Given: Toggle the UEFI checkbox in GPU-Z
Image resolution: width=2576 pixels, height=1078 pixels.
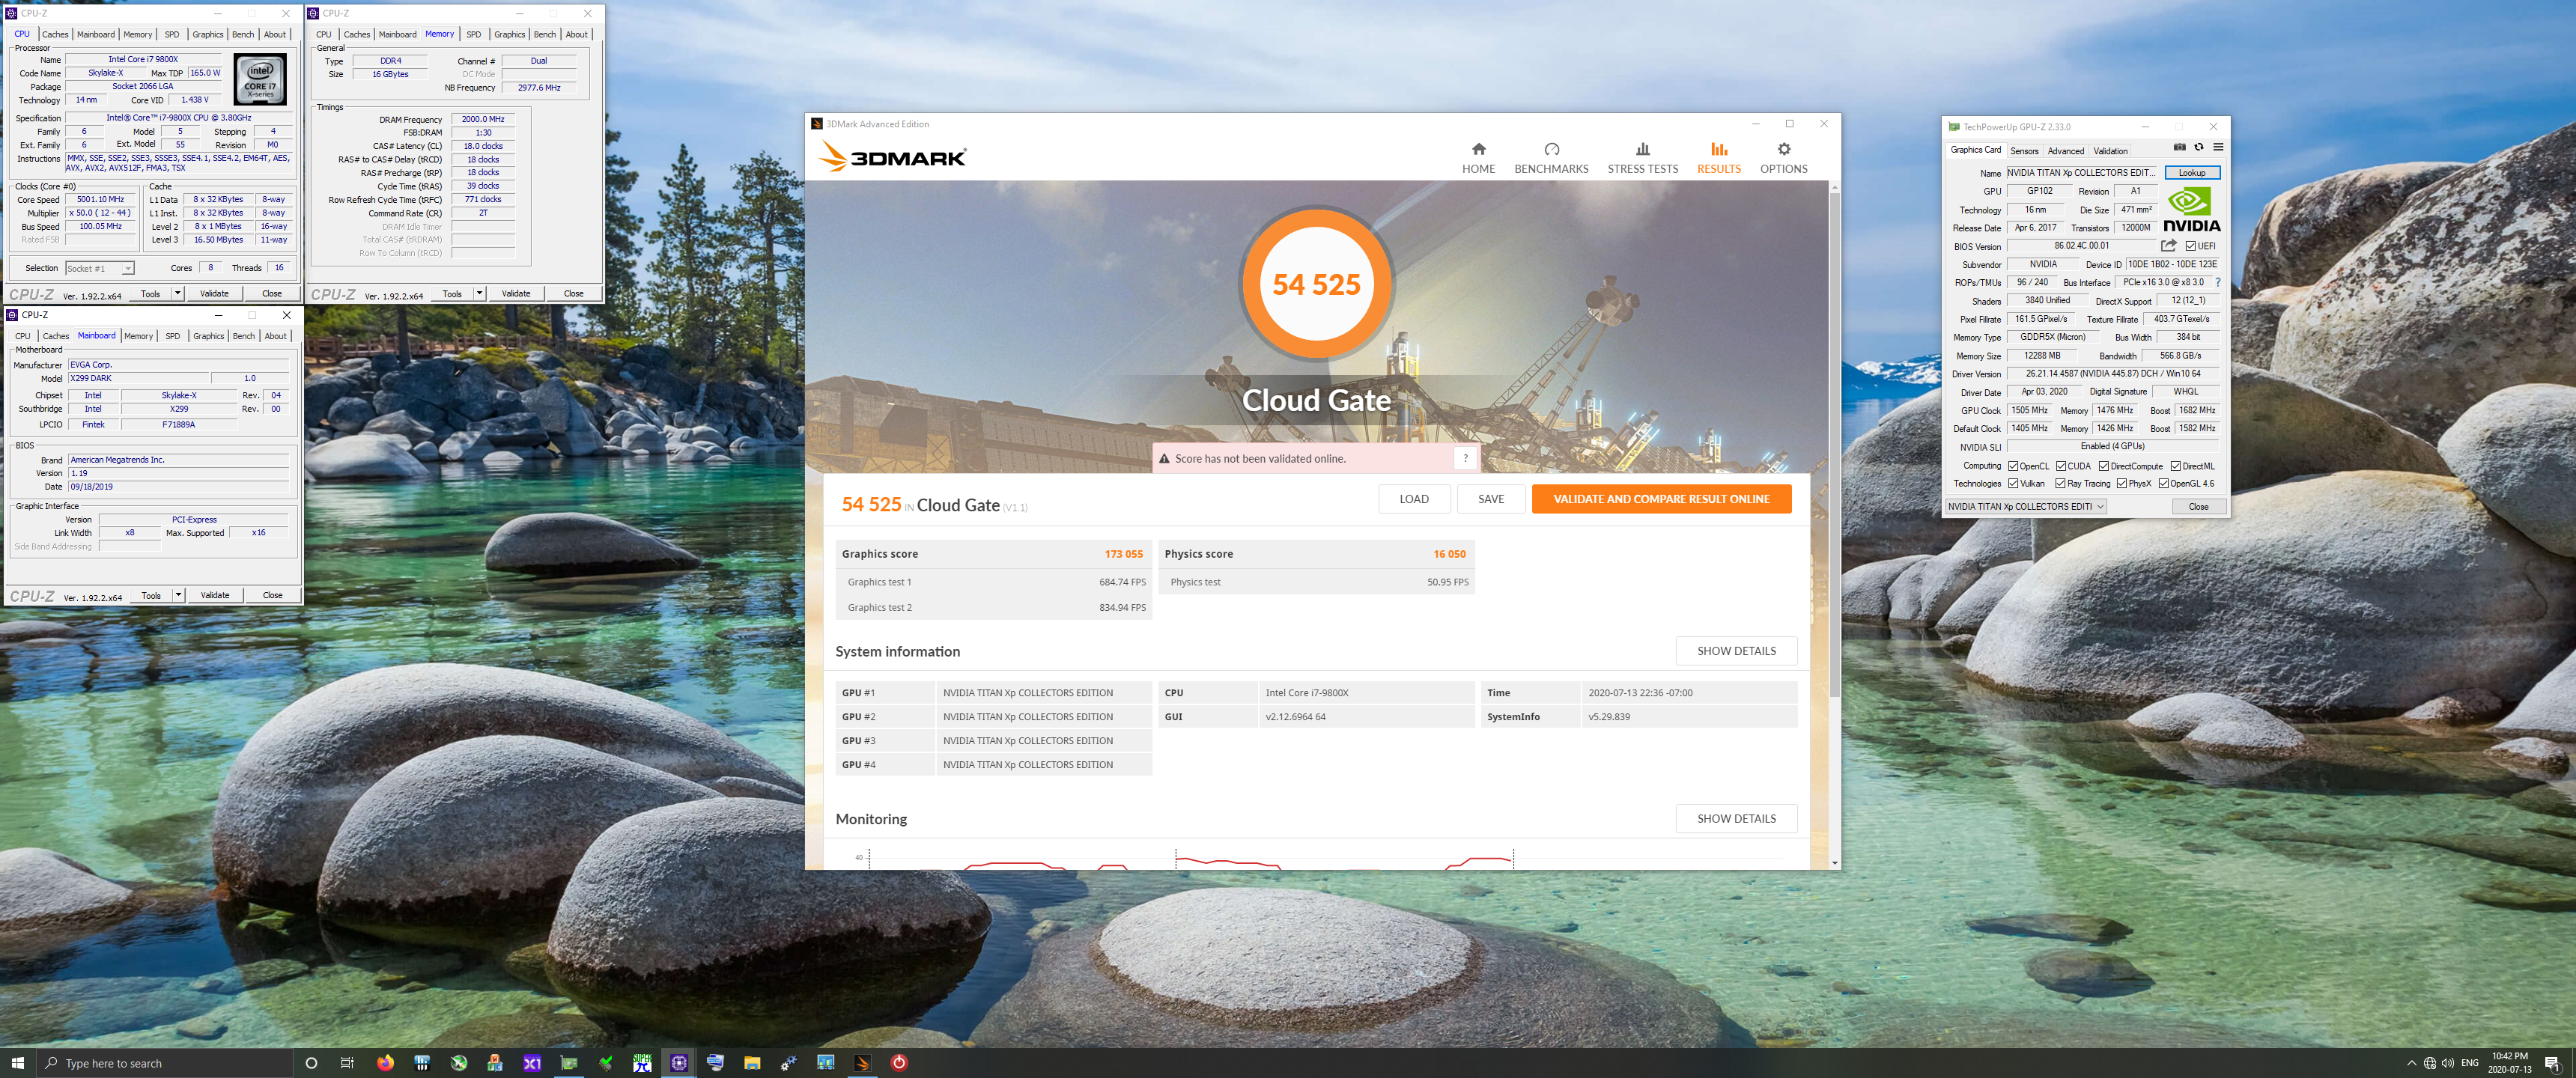Looking at the screenshot, I should (x=2190, y=246).
